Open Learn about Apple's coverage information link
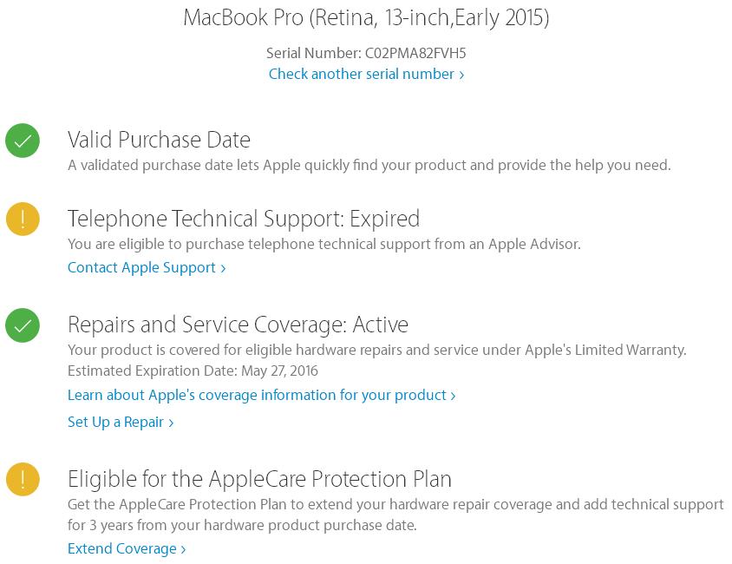732x564 pixels. 257,396
